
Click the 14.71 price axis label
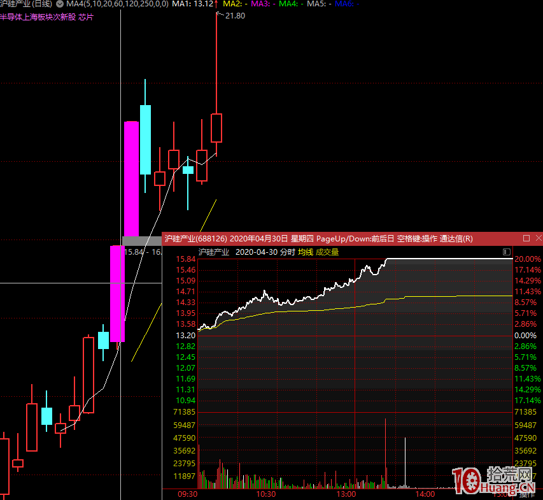[x=186, y=292]
